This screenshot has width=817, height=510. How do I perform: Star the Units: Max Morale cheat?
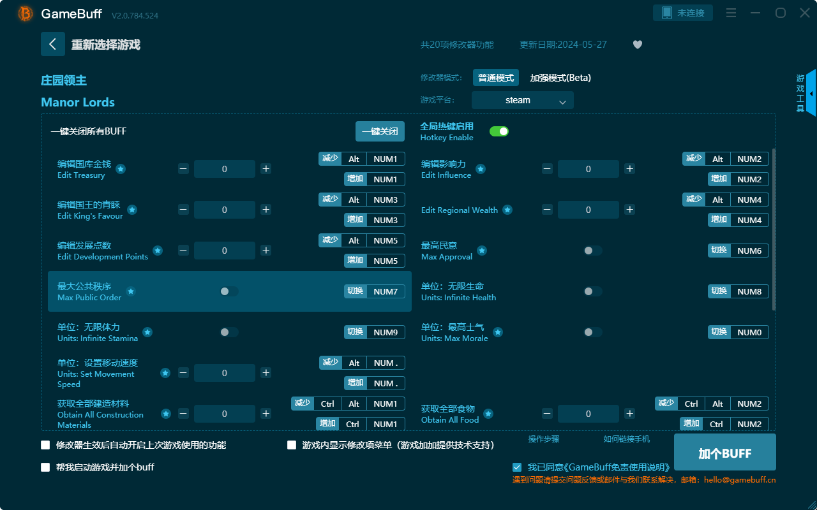[498, 332]
